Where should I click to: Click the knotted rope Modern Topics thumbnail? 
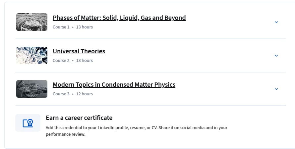32,89
